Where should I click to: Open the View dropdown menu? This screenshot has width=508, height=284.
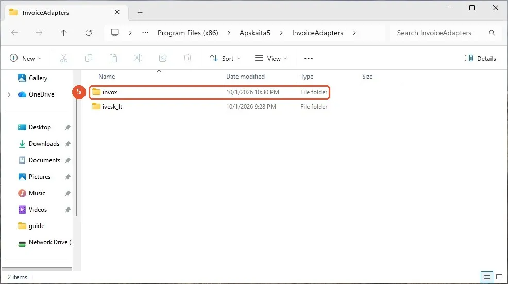pos(271,58)
